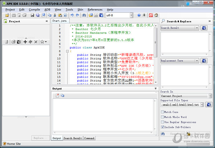The width and height of the screenshot is (215, 148).
Task: Open the Project menu
Action: [x=10, y=10]
